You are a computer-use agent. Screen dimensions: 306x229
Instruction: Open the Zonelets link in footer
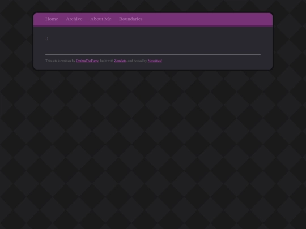tap(120, 61)
